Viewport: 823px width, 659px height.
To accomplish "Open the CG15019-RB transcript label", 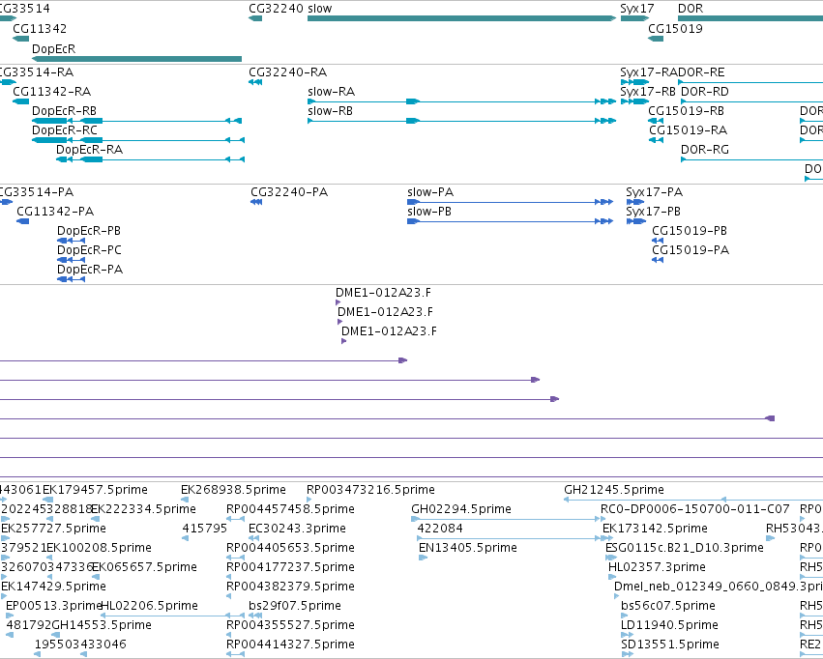I will click(x=686, y=111).
